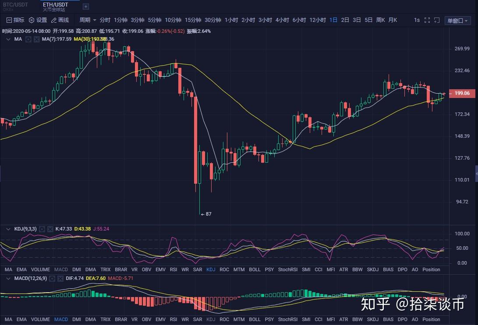The height and width of the screenshot is (325, 478).
Task: Set interval to 5分钟
Action: tap(155, 20)
